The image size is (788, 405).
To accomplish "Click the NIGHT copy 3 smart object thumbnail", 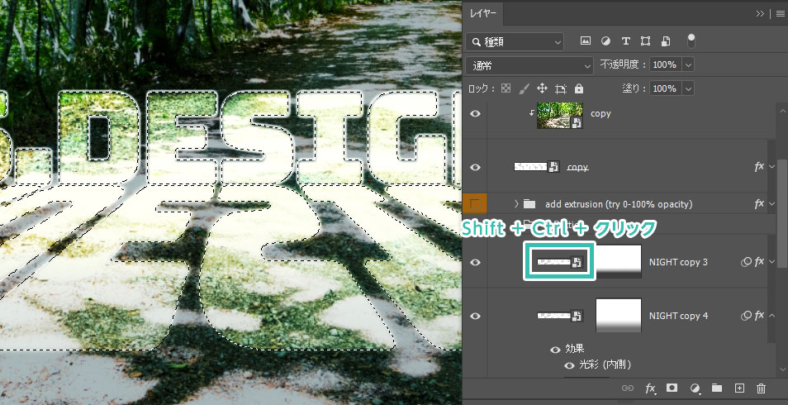I will [x=559, y=262].
